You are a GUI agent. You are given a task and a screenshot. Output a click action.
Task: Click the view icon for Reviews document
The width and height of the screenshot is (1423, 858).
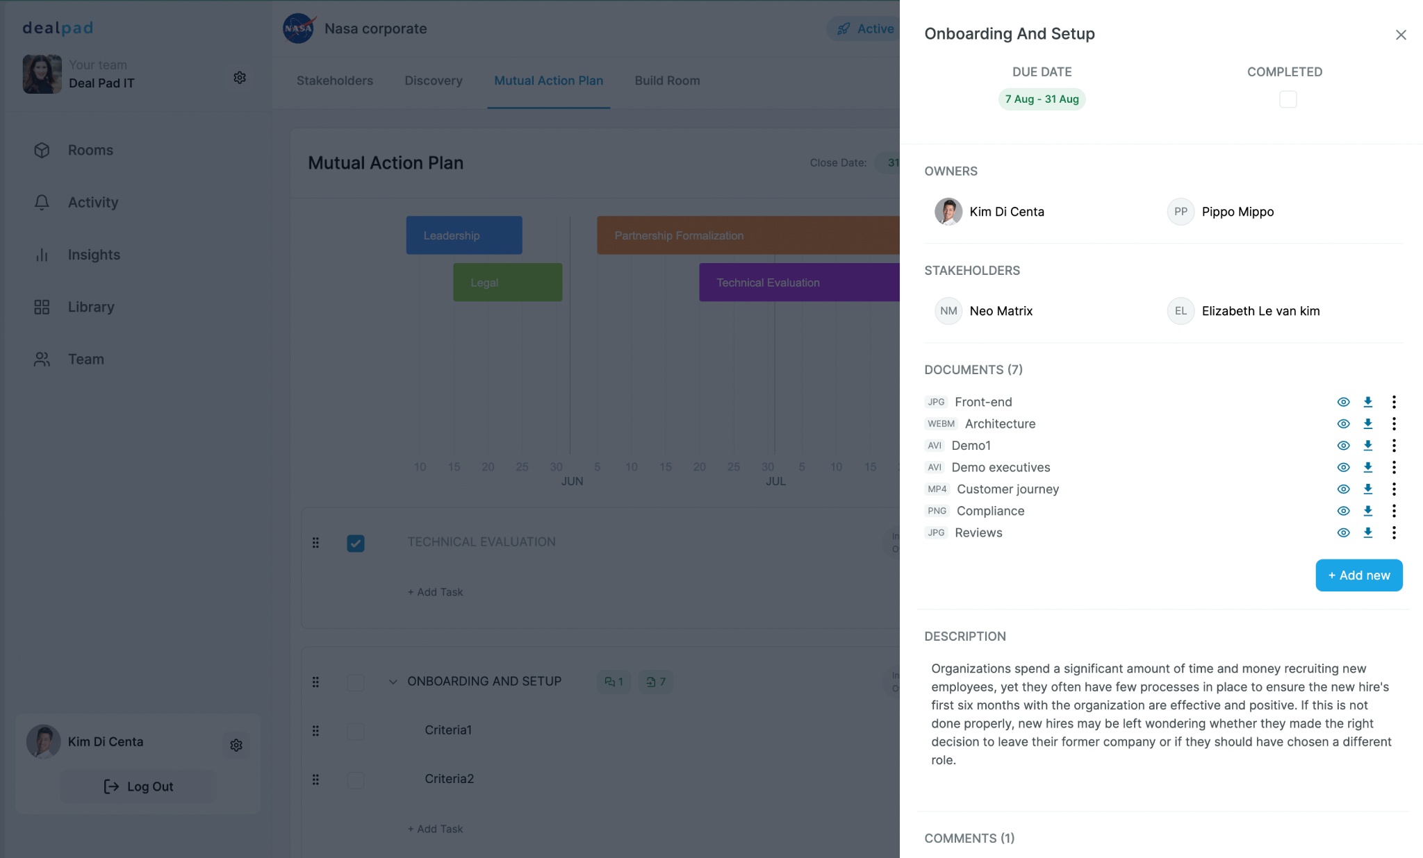click(1342, 532)
